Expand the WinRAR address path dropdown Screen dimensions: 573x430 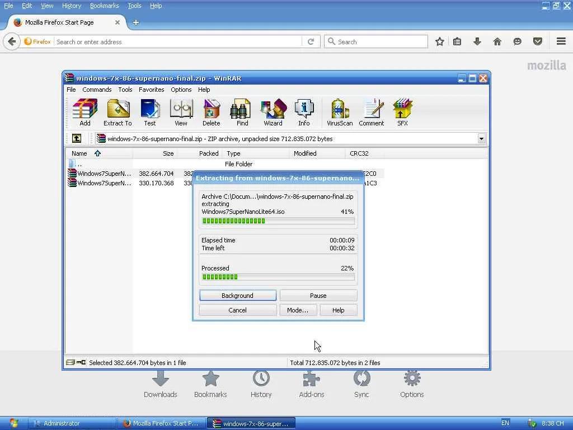[x=481, y=139]
